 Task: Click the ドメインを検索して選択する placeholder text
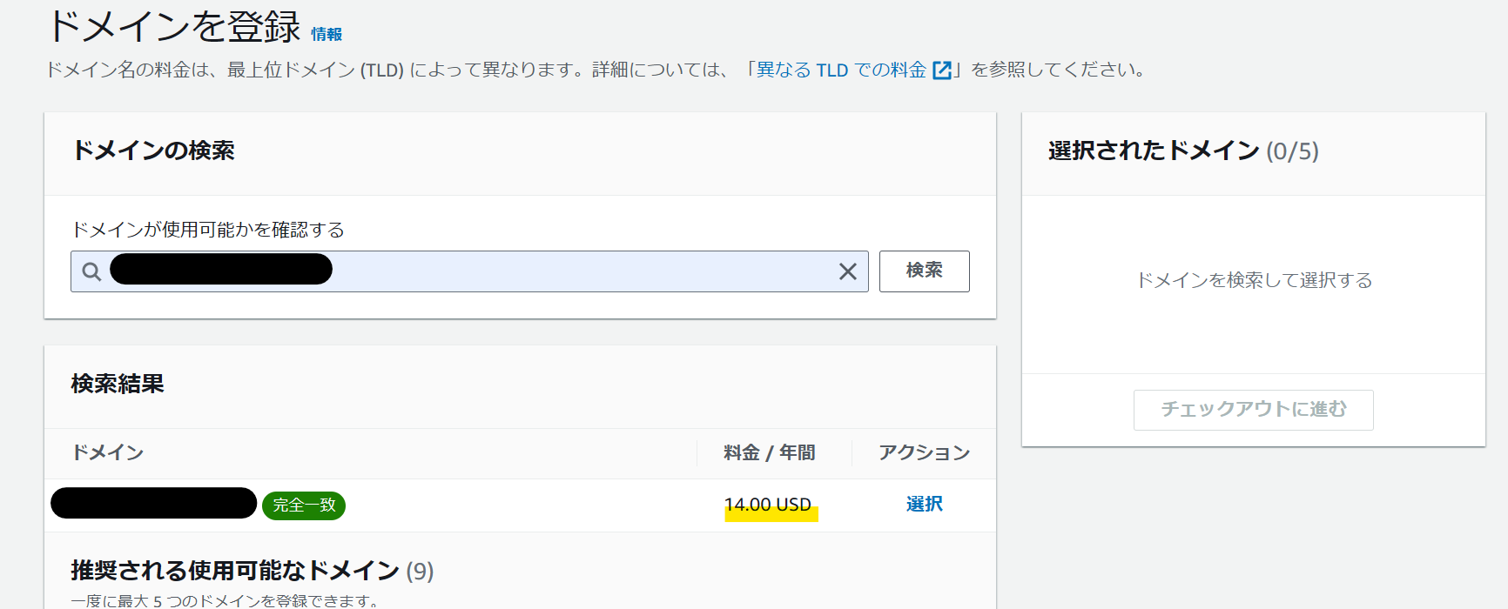(1254, 280)
